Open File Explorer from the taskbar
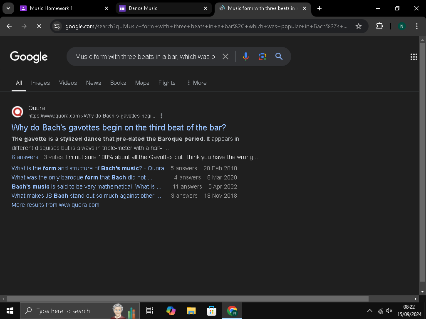Viewport: 426px width, 319px height. click(x=191, y=311)
